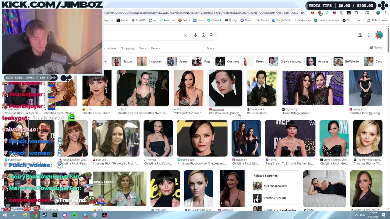Image resolution: width=390 pixels, height=219 pixels.
Task: Switch to the Short videos tab
Action: coord(110,48)
